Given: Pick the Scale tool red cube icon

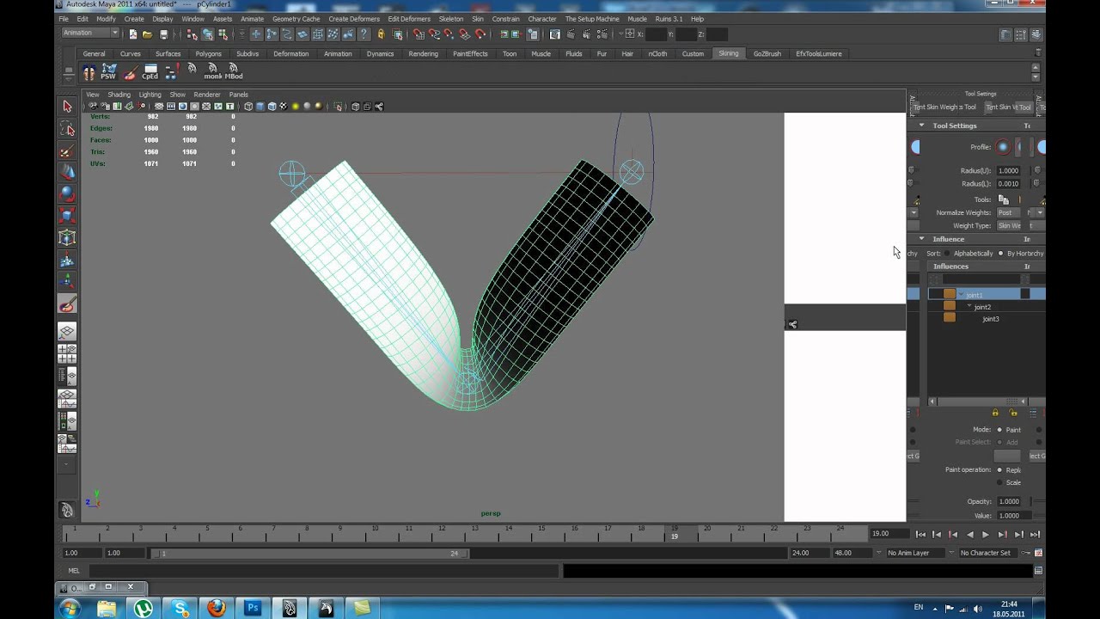Looking at the screenshot, I should pyautogui.click(x=67, y=217).
